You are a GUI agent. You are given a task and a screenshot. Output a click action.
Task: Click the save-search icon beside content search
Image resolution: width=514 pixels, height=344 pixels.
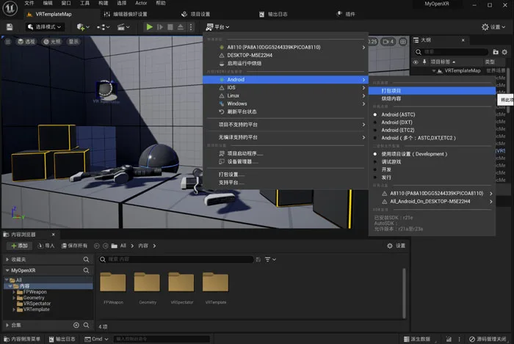pyautogui.click(x=258, y=259)
